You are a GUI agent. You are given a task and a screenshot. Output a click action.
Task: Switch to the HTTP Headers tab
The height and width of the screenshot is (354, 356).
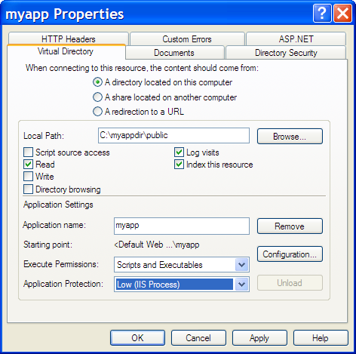(x=69, y=39)
